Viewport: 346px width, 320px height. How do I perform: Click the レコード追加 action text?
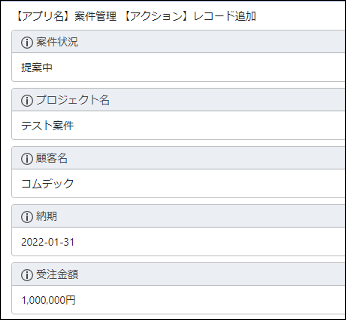pyautogui.click(x=225, y=17)
